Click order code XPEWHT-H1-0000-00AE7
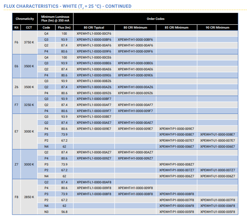 [135, 123]
